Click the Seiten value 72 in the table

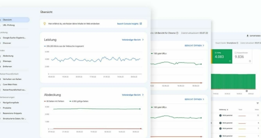coord(258,115)
